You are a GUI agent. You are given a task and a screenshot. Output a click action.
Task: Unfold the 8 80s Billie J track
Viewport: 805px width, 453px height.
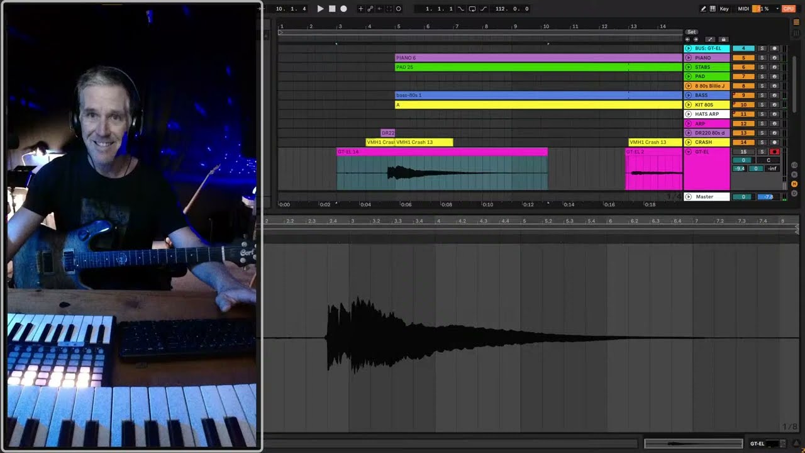click(x=688, y=86)
